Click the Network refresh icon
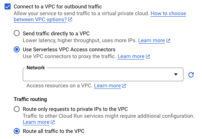Viewport: 202px width, 139px height. (x=191, y=75)
